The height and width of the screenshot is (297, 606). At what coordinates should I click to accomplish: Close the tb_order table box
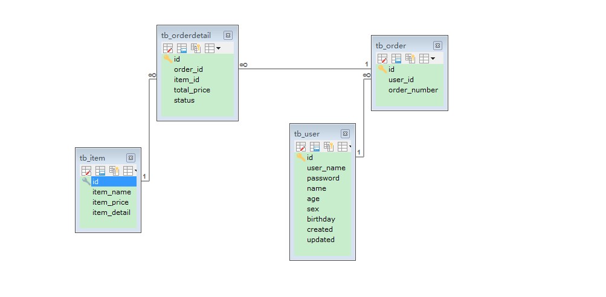pos(437,45)
